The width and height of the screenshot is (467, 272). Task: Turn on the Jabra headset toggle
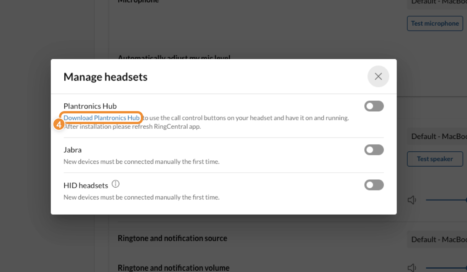(x=374, y=150)
